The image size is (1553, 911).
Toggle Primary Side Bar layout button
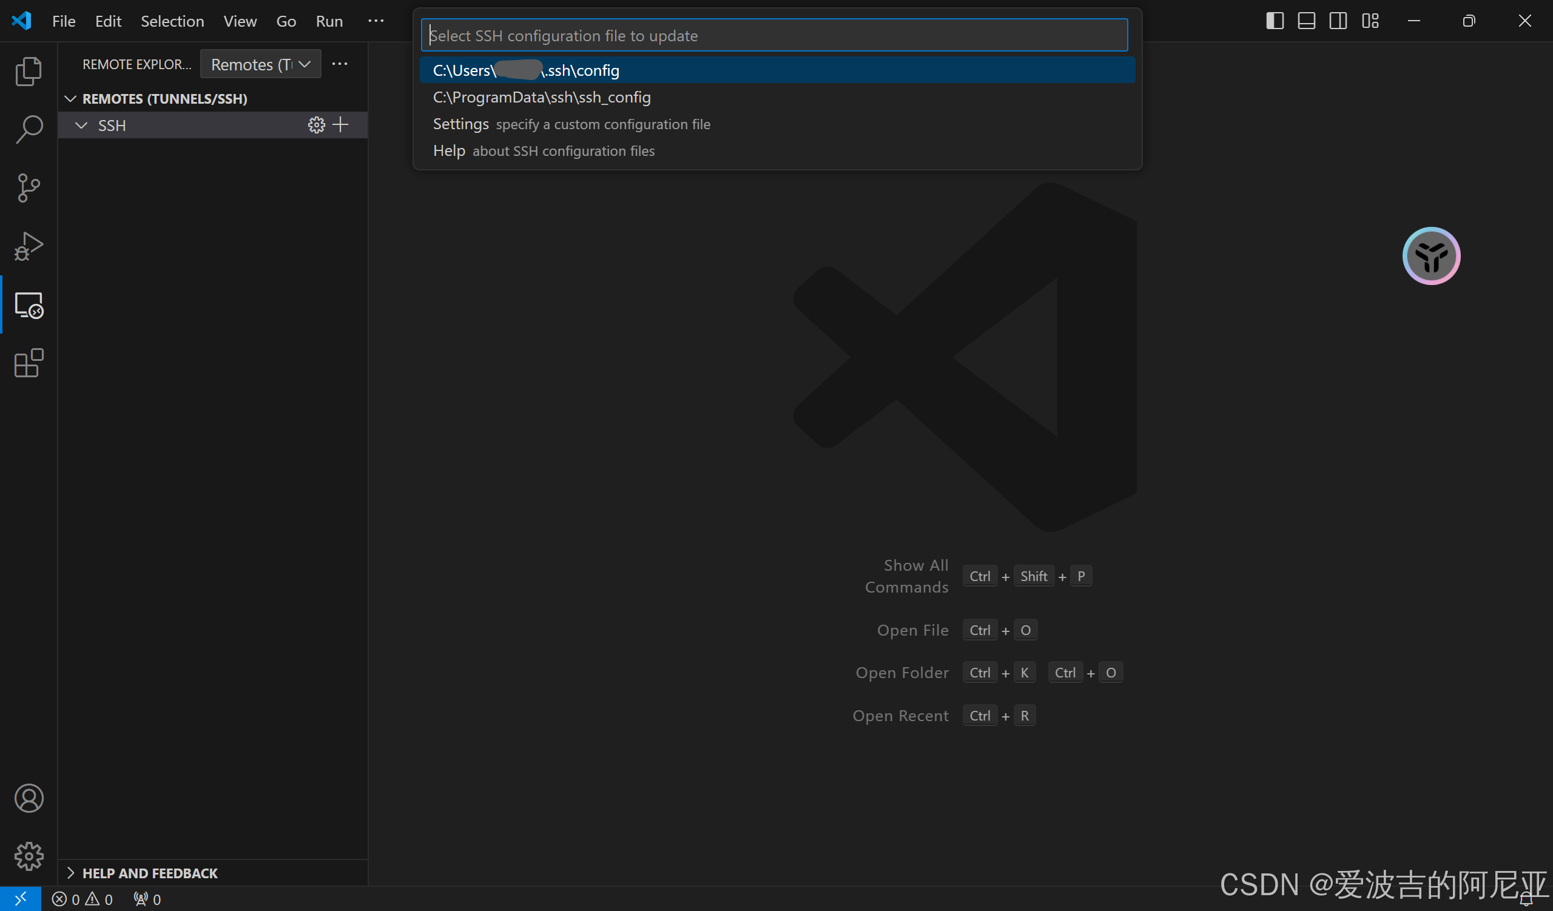1275,21
